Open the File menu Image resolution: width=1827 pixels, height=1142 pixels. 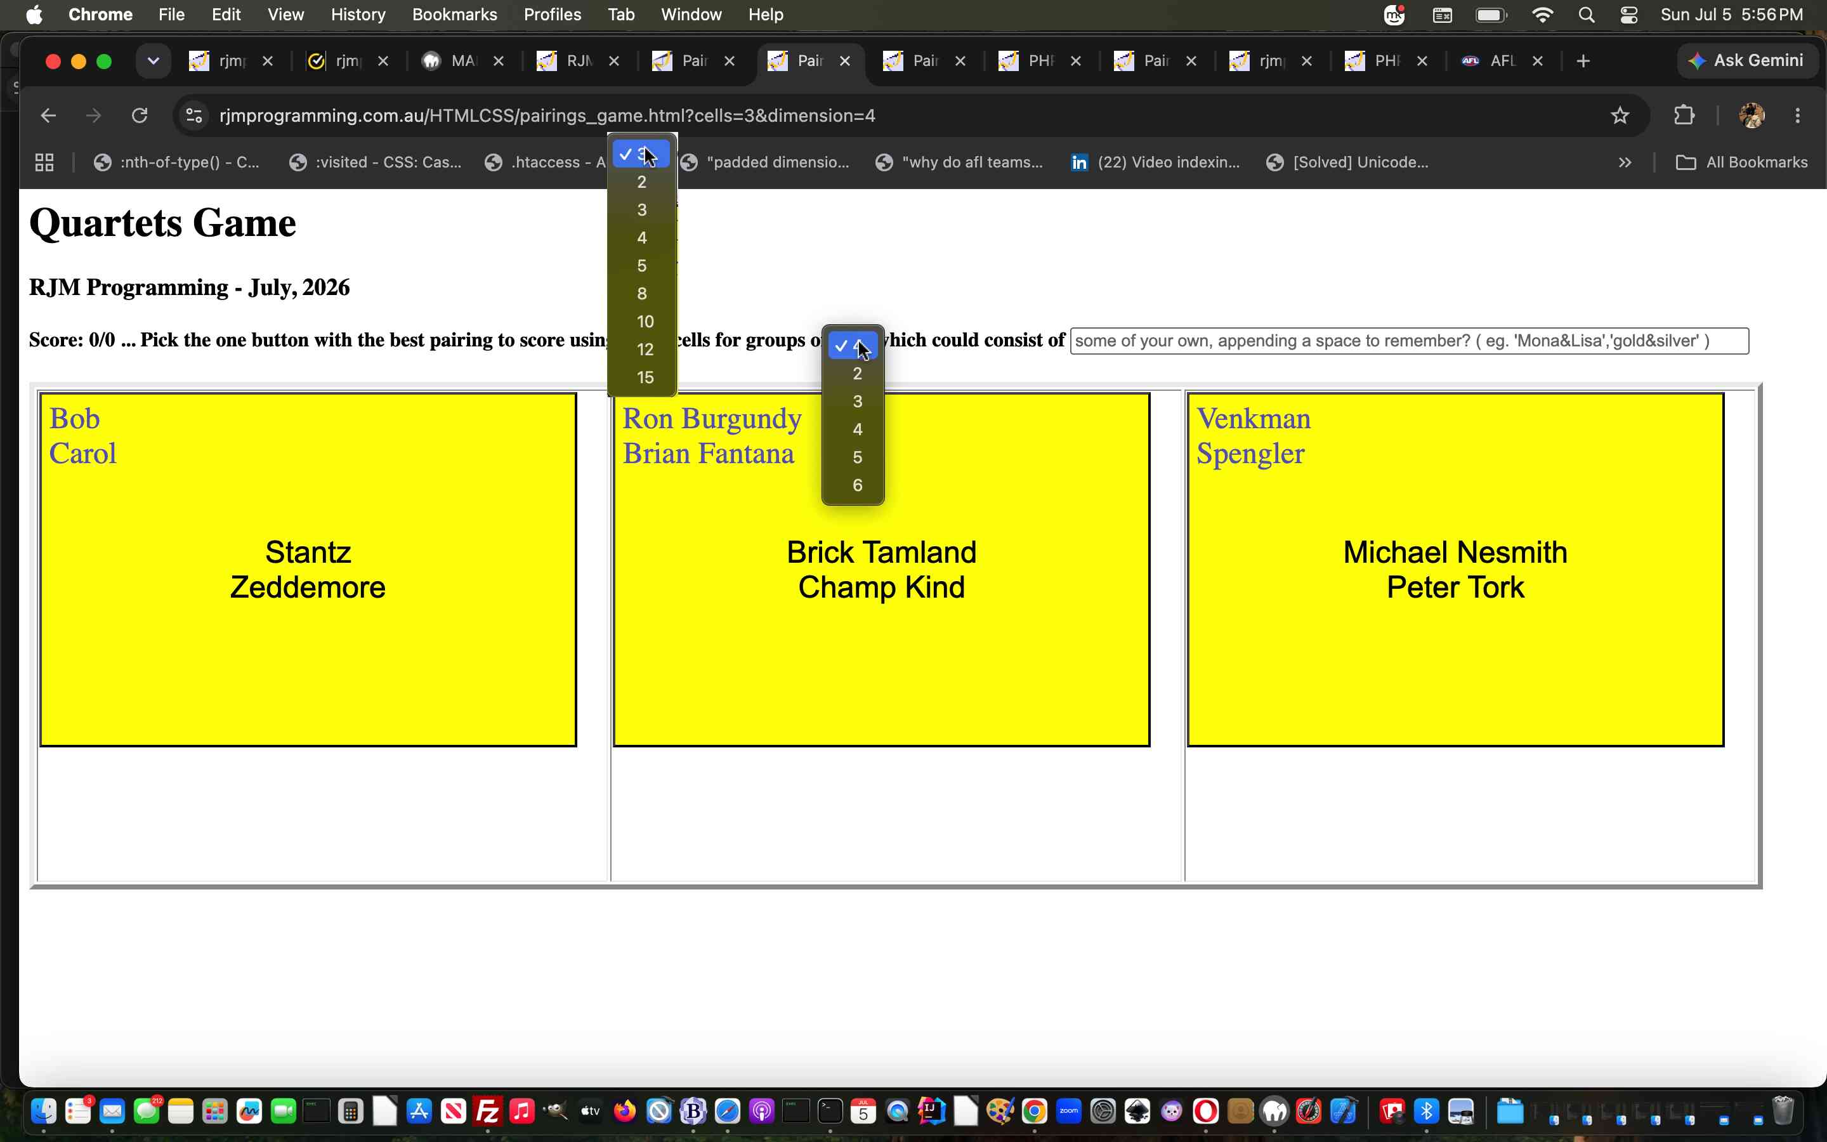pyautogui.click(x=171, y=15)
